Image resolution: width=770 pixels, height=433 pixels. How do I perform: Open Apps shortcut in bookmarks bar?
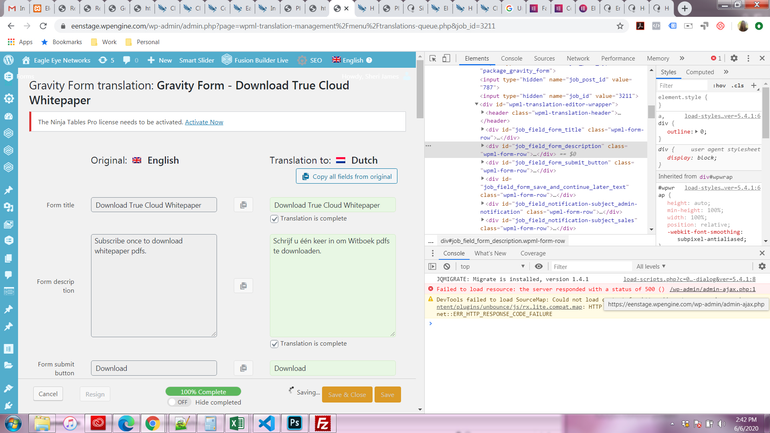tap(20, 42)
